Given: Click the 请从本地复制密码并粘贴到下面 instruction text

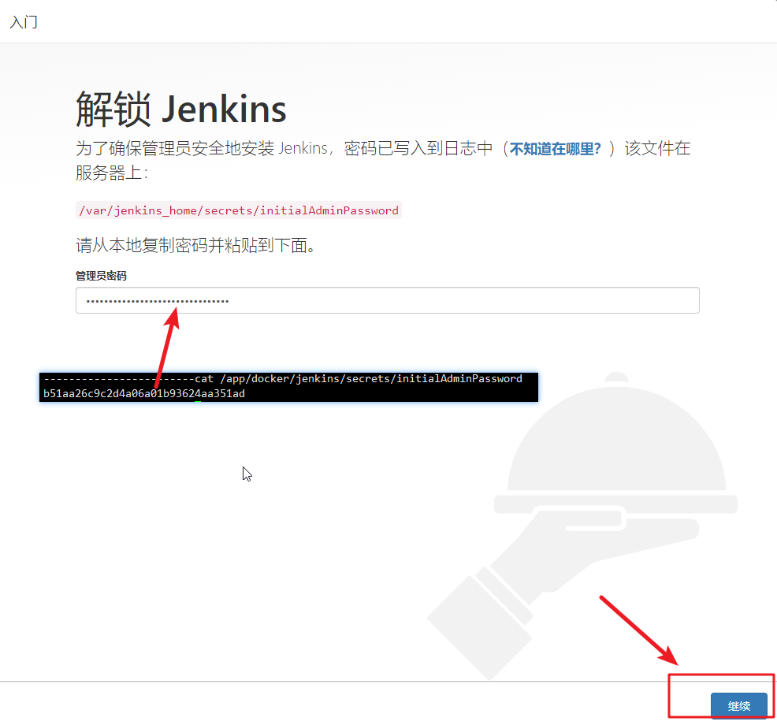Looking at the screenshot, I should (195, 245).
